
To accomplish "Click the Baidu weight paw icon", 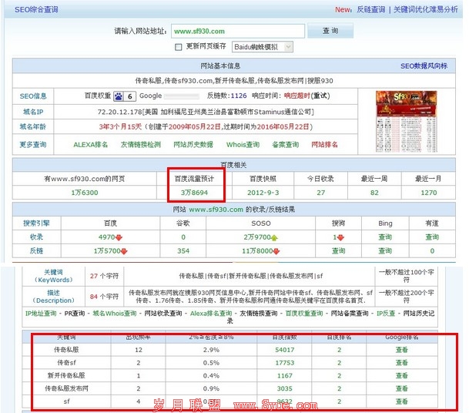I will click(x=118, y=96).
